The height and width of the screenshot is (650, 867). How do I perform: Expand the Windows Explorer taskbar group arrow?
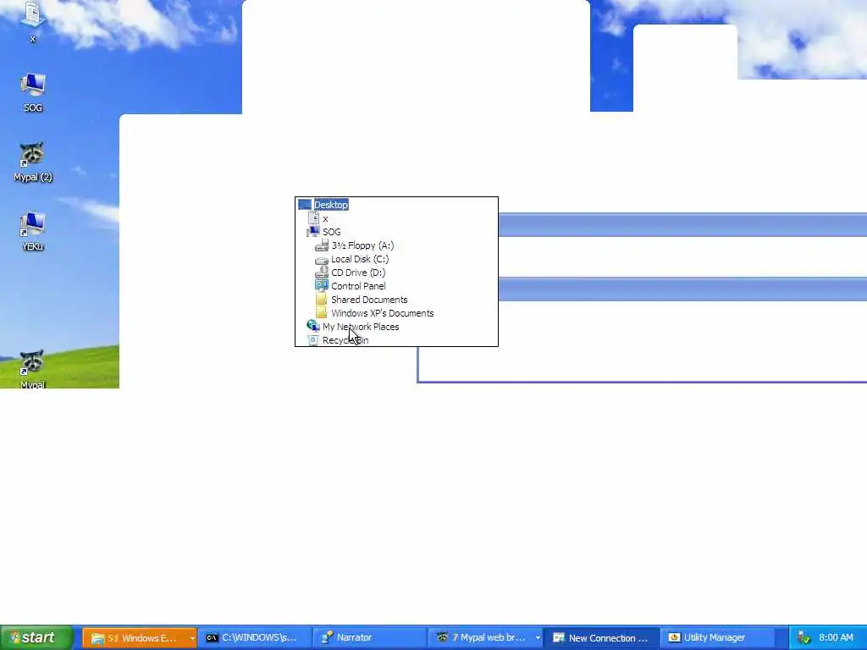pyautogui.click(x=192, y=638)
